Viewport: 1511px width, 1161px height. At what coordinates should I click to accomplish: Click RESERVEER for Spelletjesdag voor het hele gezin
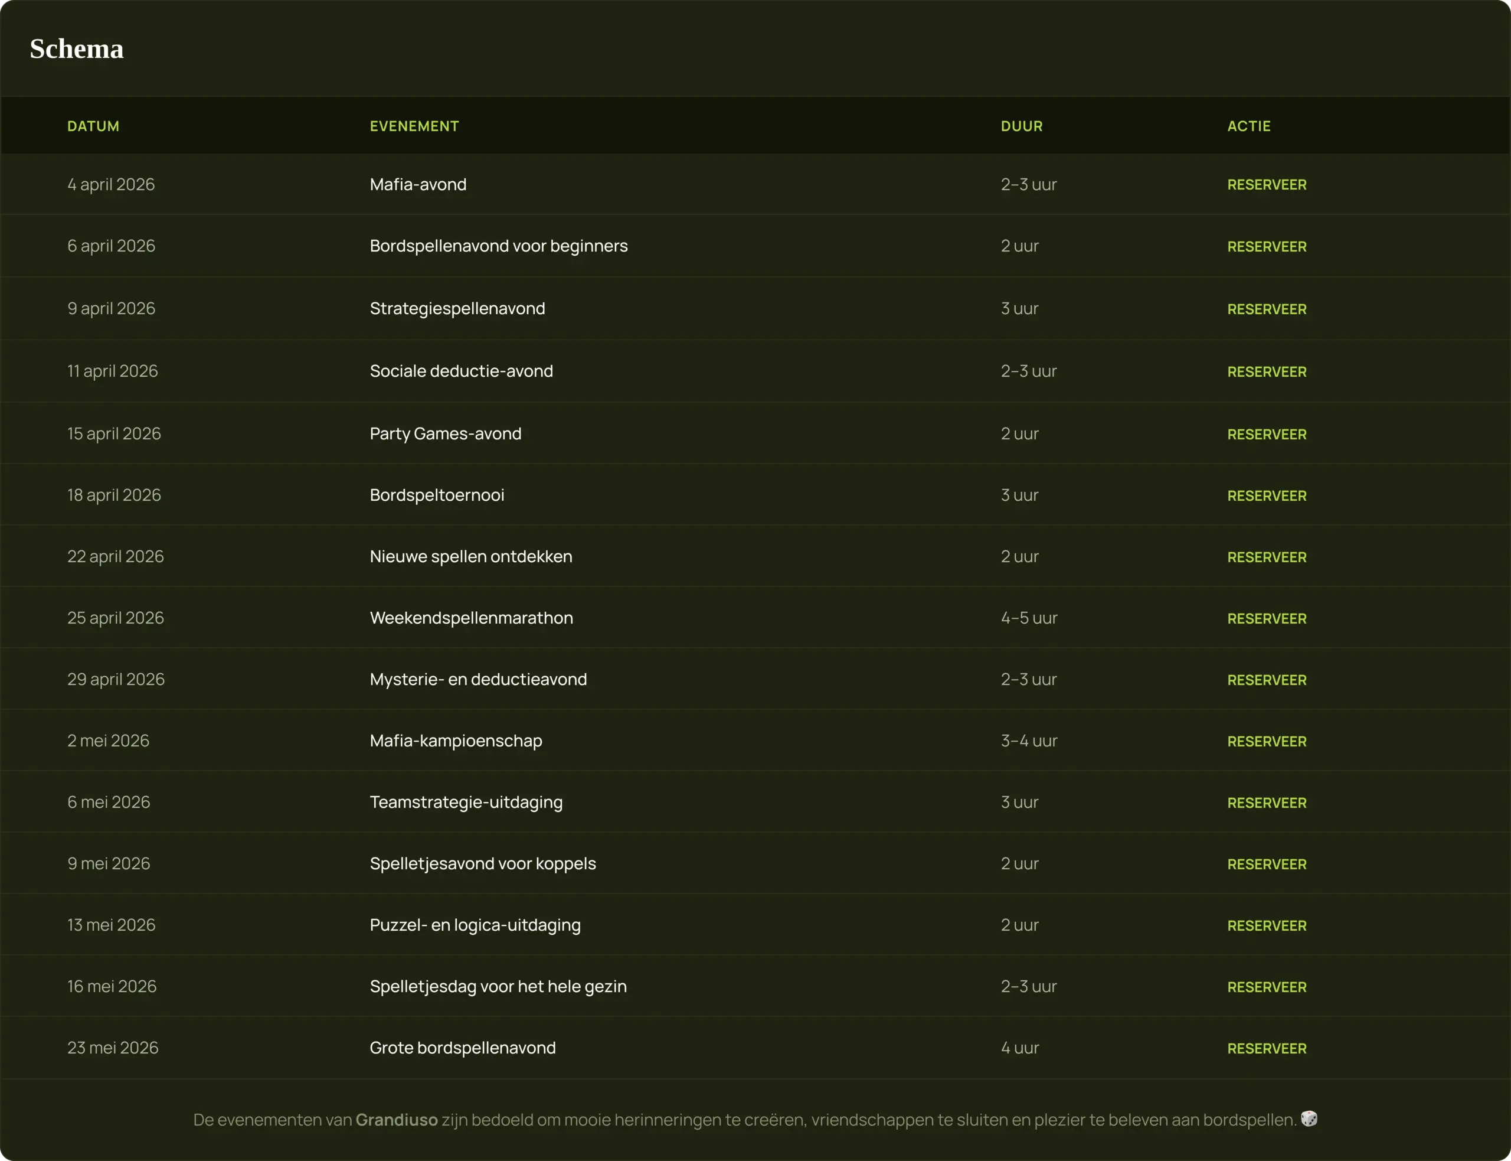[1267, 987]
